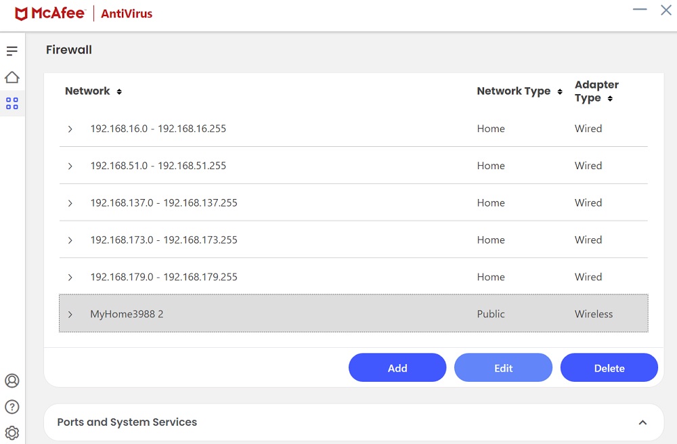Screen dimensions: 677x444
Task: Open the account profile icon
Action: pos(12,381)
